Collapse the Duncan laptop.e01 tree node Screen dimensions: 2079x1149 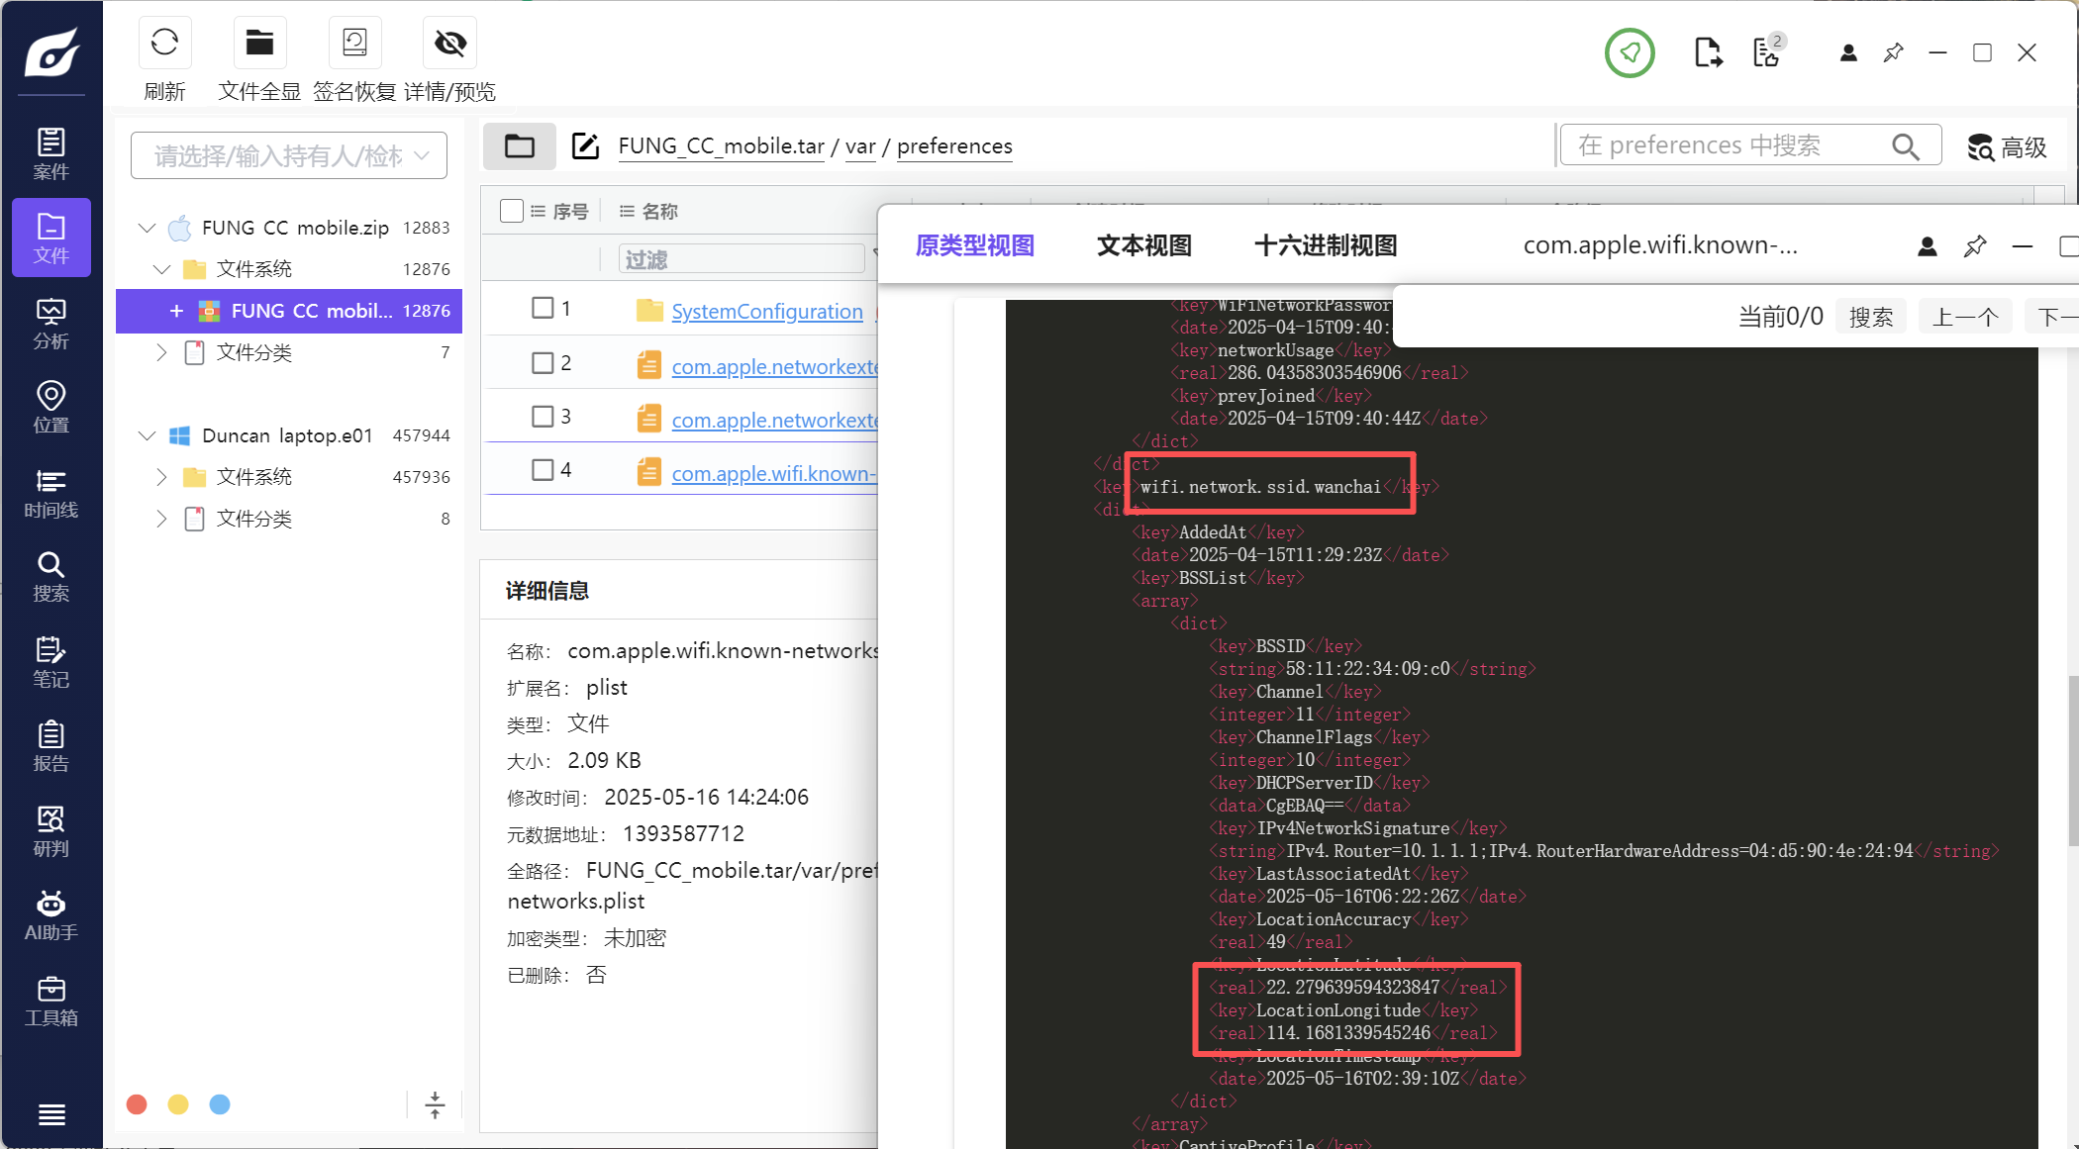click(x=148, y=435)
